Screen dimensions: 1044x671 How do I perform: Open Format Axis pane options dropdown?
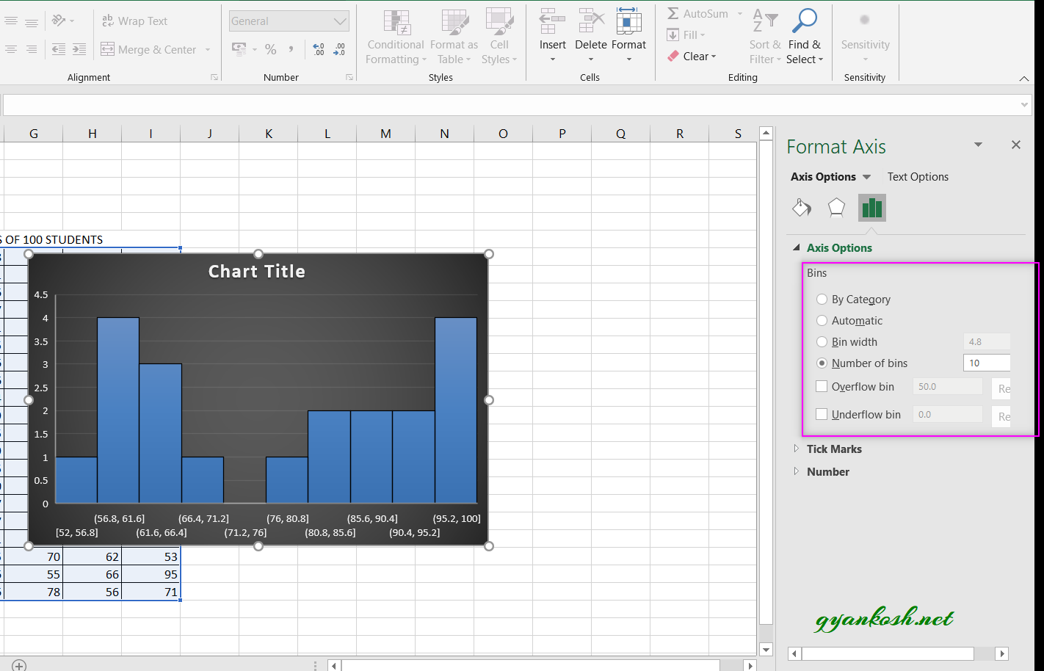(978, 145)
